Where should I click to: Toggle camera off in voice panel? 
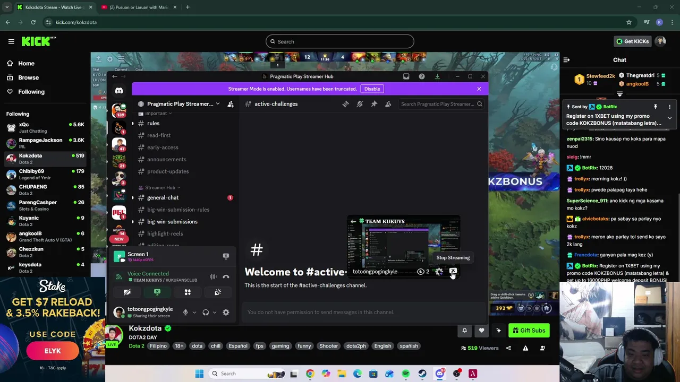[x=127, y=292]
